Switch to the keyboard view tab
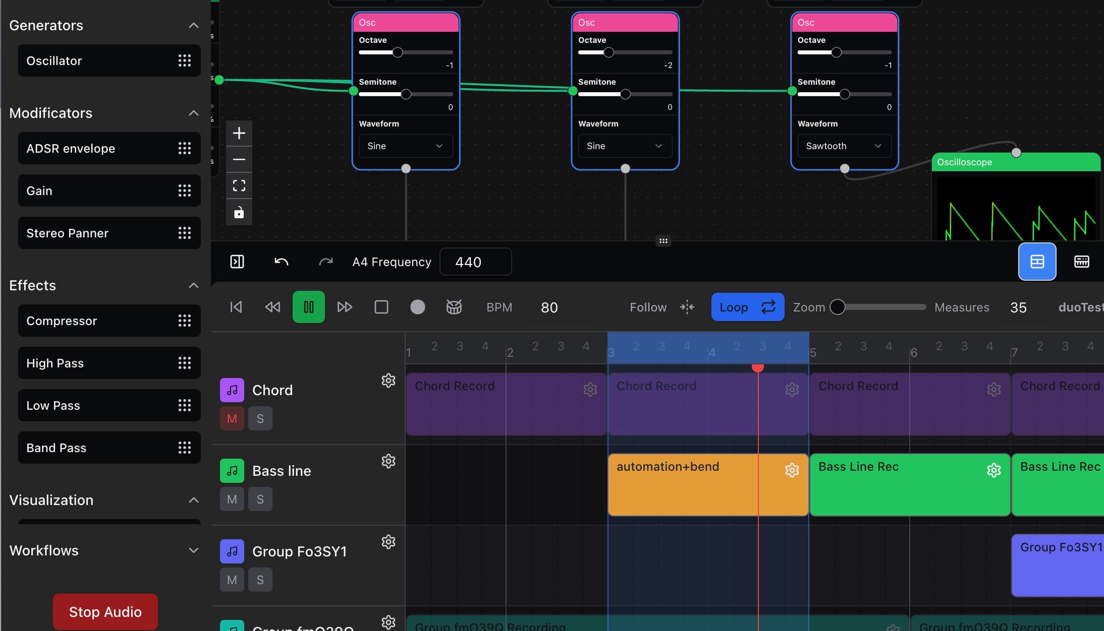This screenshot has width=1104, height=631. coord(1081,262)
